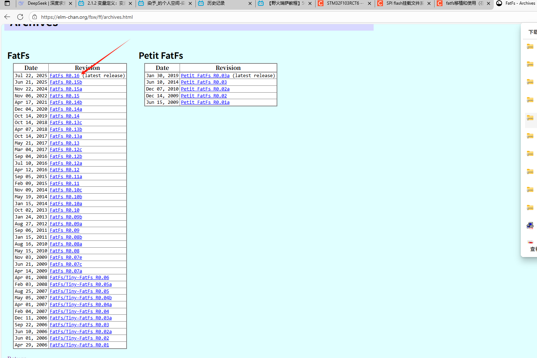This screenshot has height=358, width=537.
Task: Open the FatFs R0.15a link
Action: click(66, 89)
